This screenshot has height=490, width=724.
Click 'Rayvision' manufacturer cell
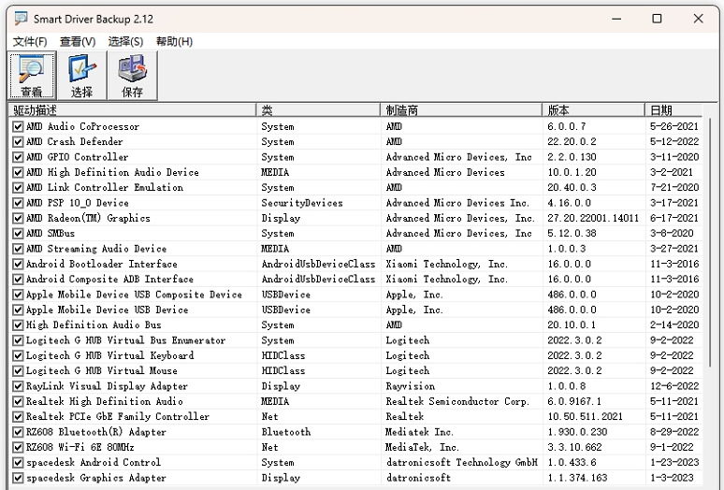tap(410, 386)
